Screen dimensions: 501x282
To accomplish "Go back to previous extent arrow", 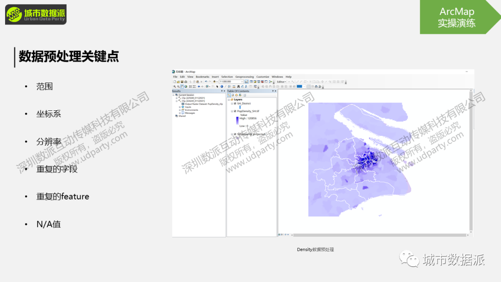I will click(x=199, y=87).
